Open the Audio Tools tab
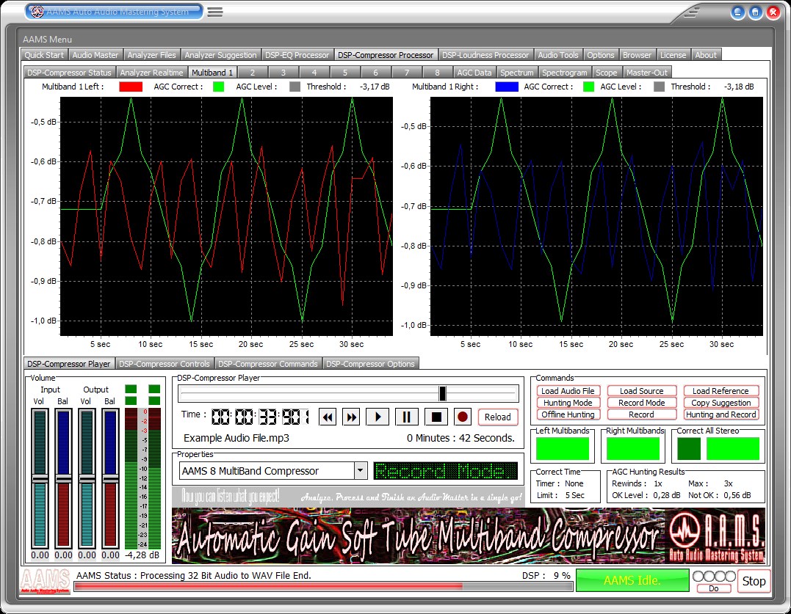Screen dimensions: 791x614 tap(558, 55)
